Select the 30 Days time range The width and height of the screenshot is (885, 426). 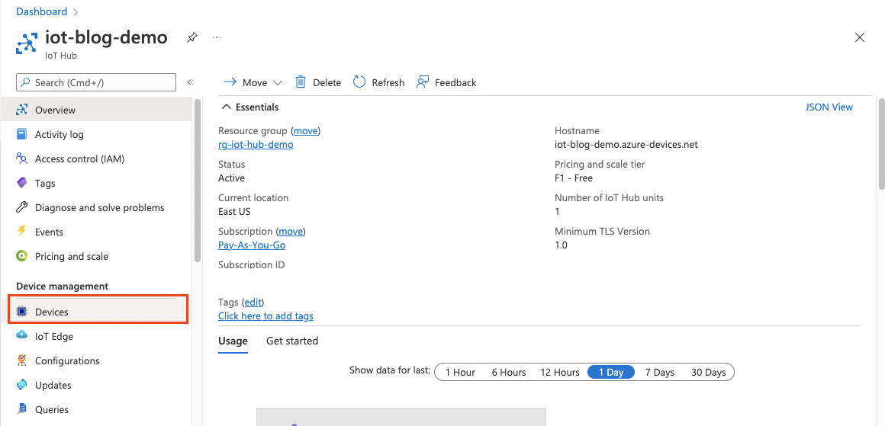pyautogui.click(x=708, y=372)
